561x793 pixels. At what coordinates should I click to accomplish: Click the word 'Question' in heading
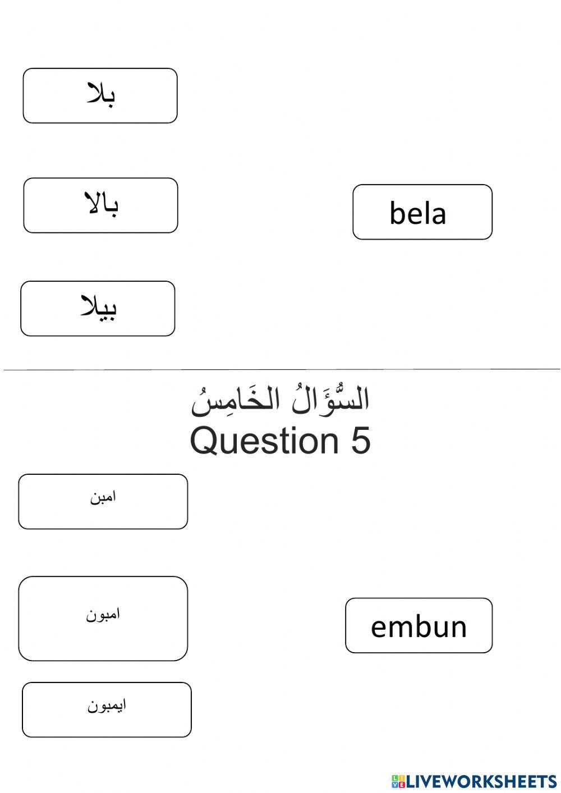(x=264, y=441)
